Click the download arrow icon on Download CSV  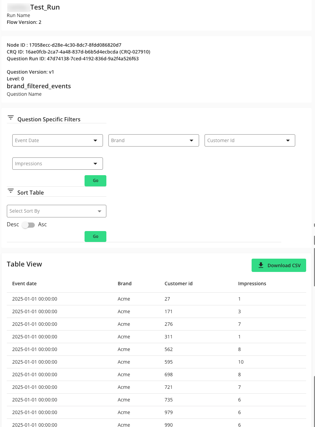click(x=261, y=265)
